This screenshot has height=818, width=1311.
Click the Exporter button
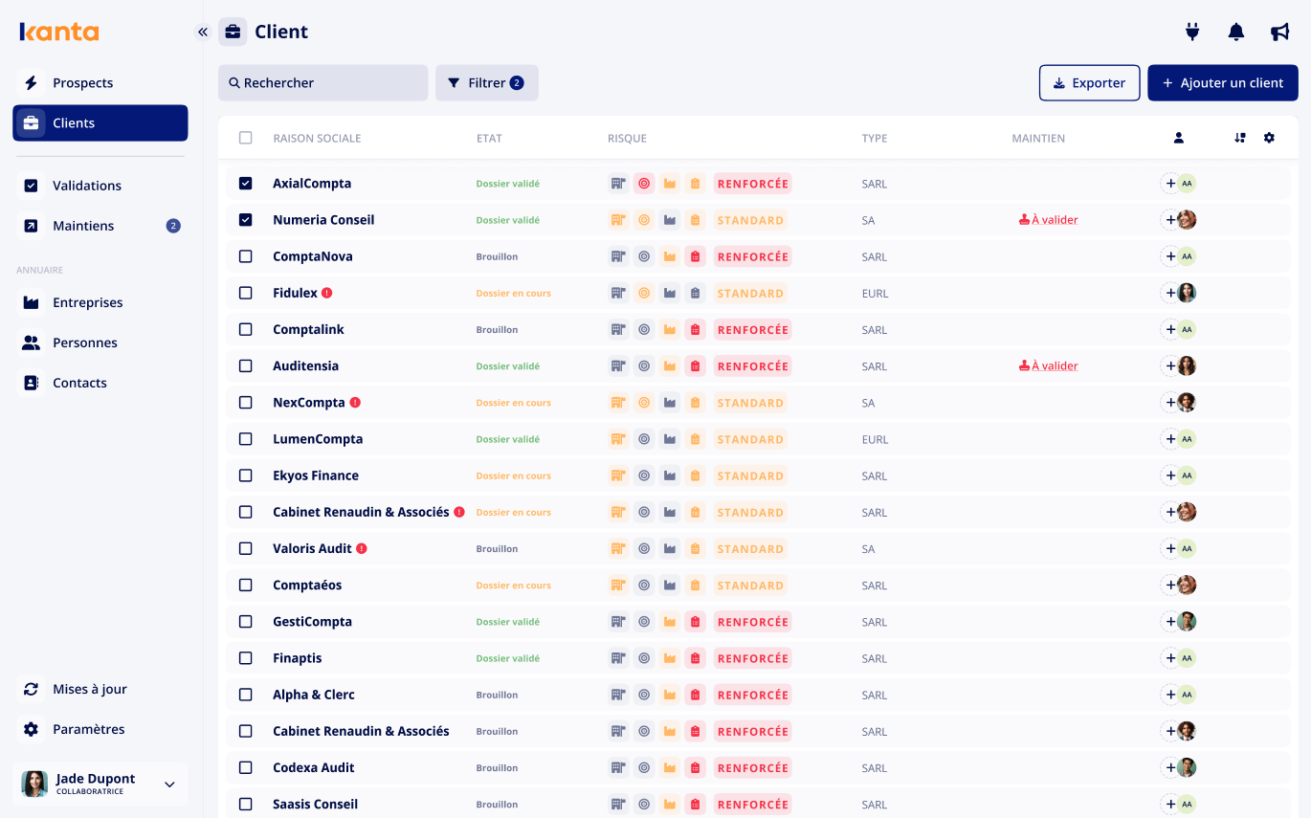(x=1090, y=83)
